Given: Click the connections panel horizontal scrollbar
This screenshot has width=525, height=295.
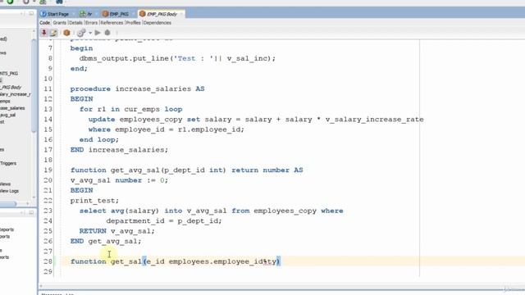Looking at the screenshot, I should click(8, 203).
